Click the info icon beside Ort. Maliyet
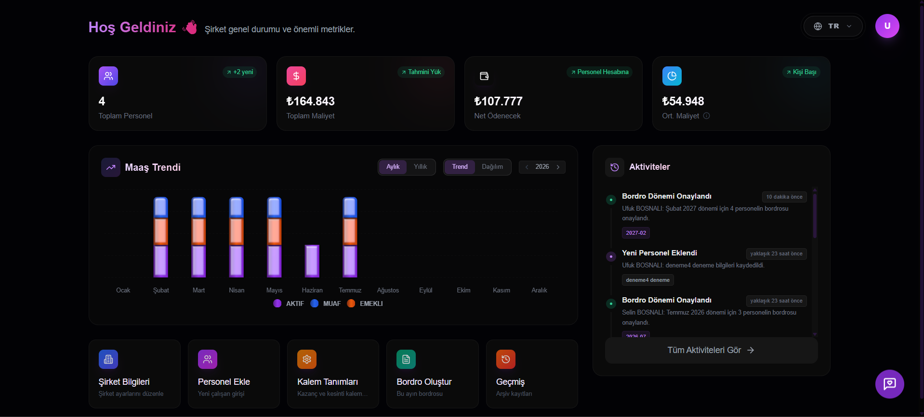The image size is (924, 417). [706, 116]
